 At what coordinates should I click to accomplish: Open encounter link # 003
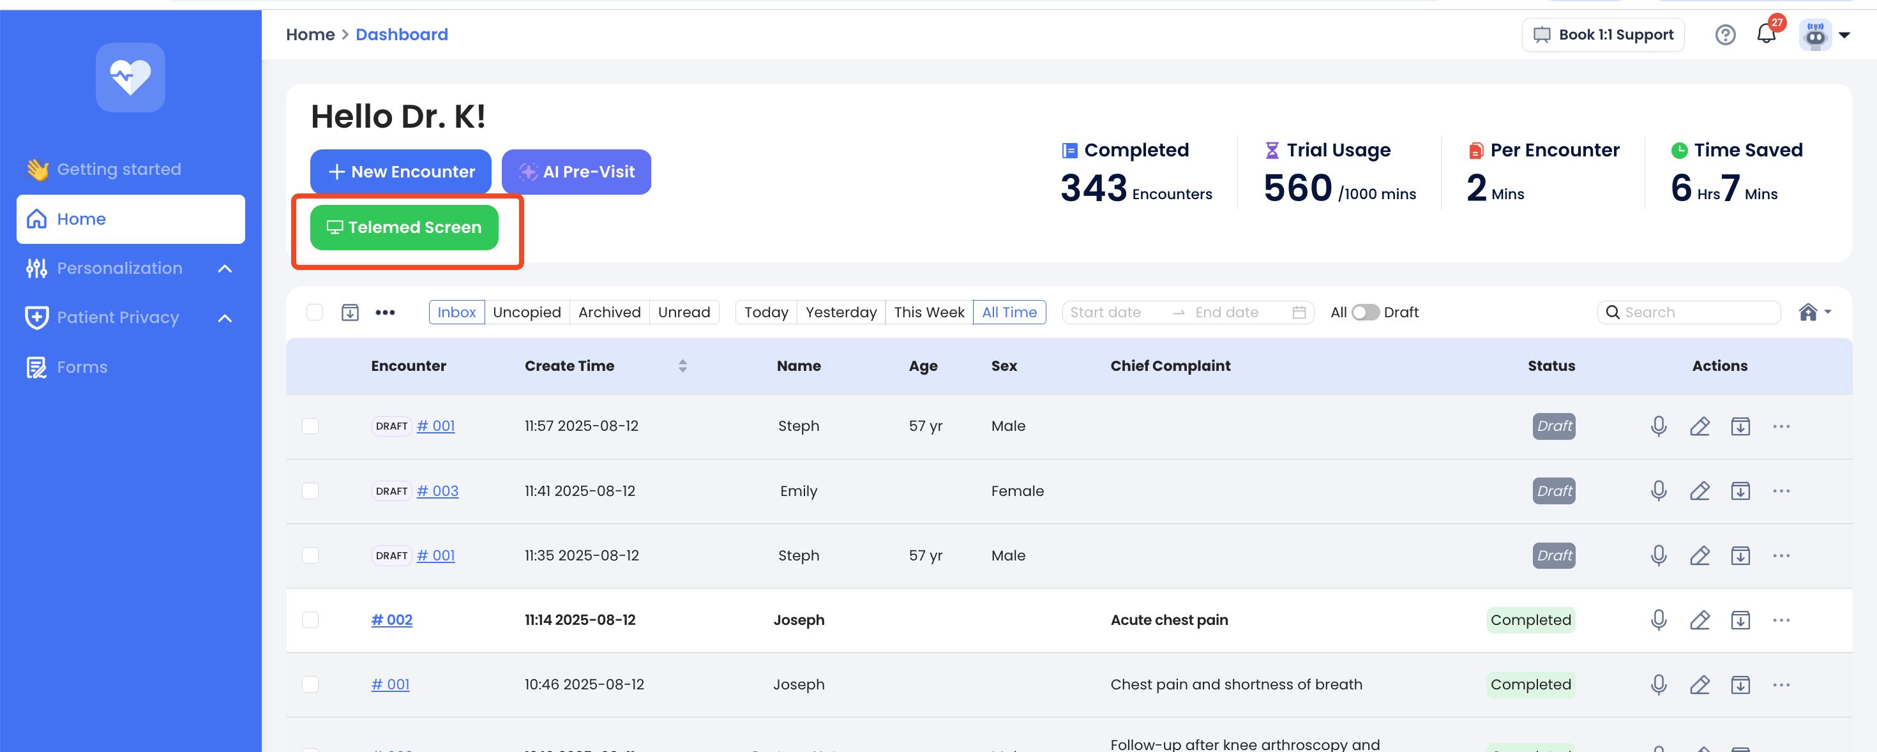click(x=437, y=491)
